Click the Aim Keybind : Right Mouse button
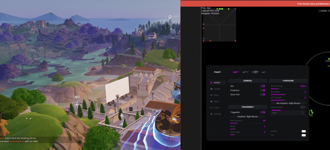Image resolution: width=330 pixels, height=150 pixels. pyautogui.click(x=288, y=103)
